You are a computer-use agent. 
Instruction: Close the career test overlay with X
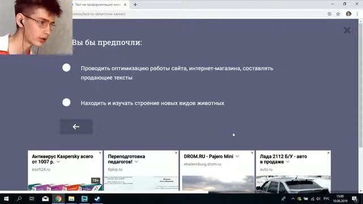click(x=347, y=30)
